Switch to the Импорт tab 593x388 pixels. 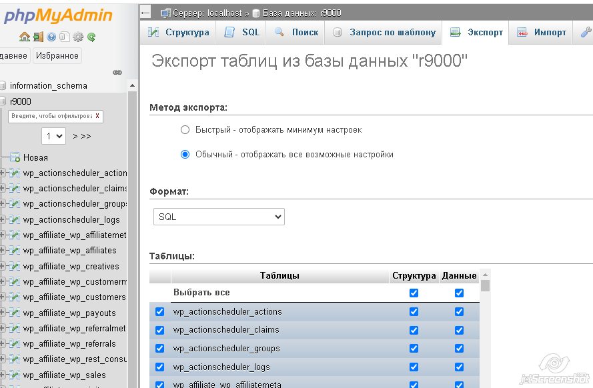[542, 32]
